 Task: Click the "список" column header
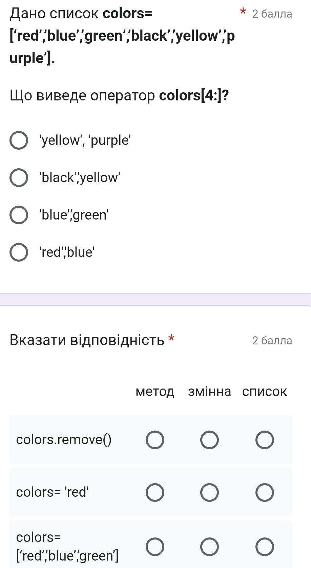pos(265,392)
